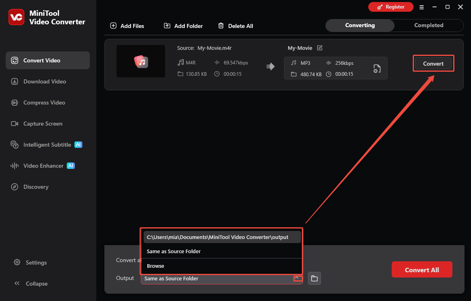Click the Source: My-Movie.m4r text
Image resolution: width=471 pixels, height=301 pixels.
tap(204, 48)
